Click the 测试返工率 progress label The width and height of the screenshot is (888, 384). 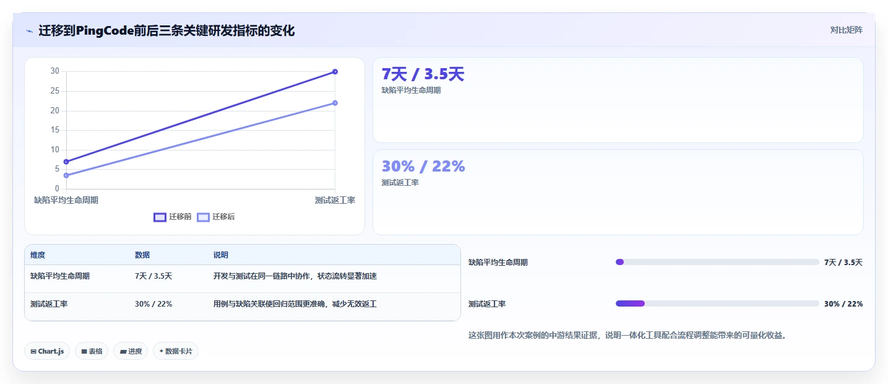[487, 304]
